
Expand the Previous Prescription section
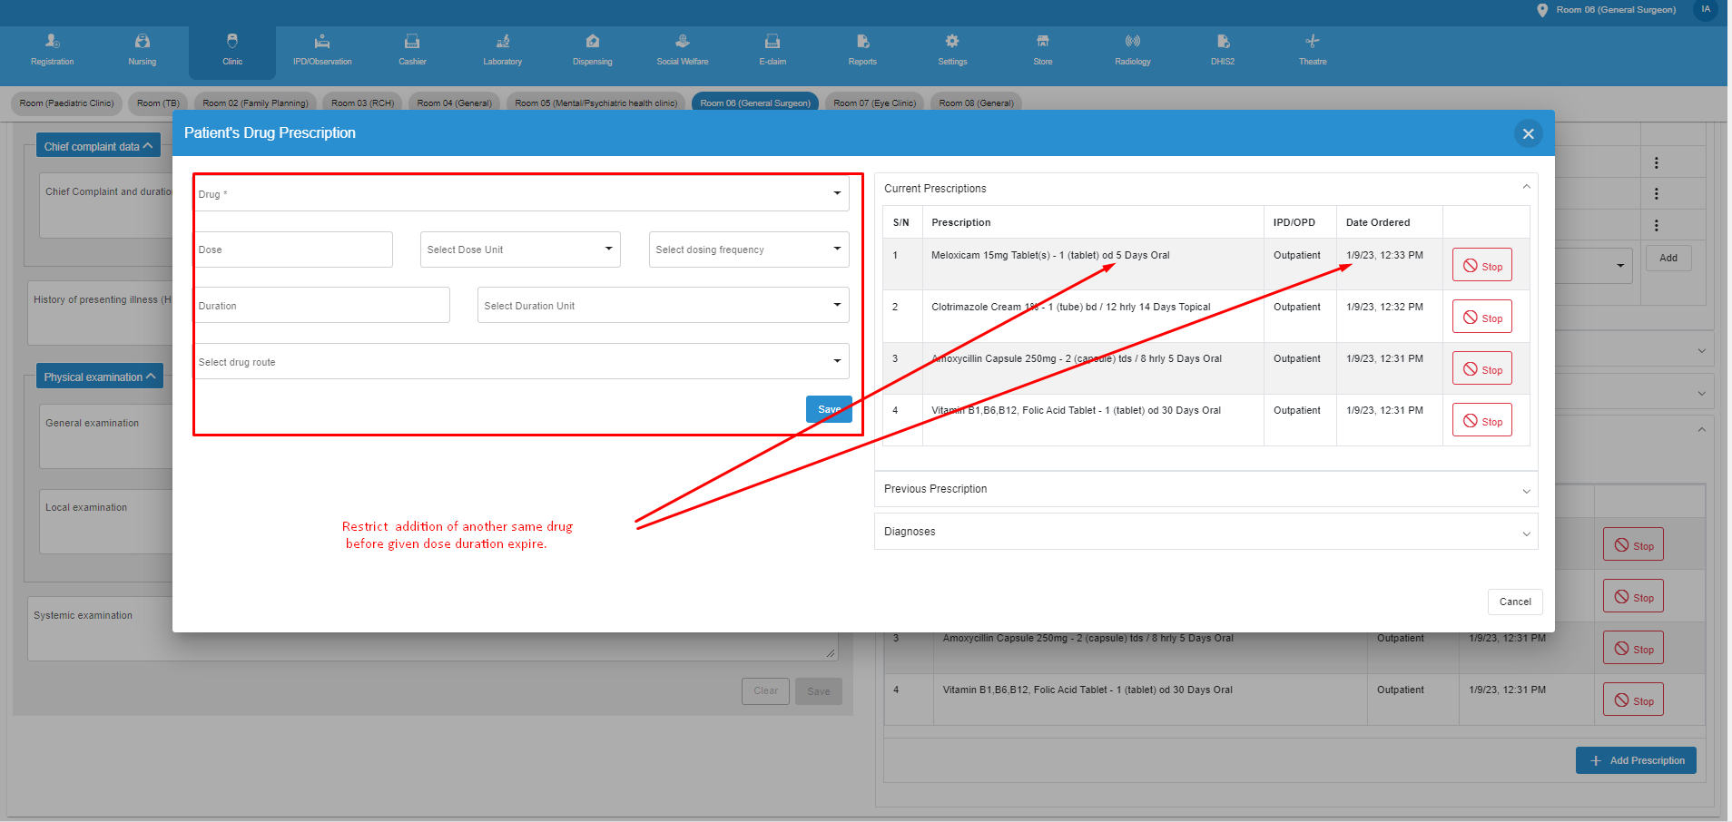click(1527, 489)
